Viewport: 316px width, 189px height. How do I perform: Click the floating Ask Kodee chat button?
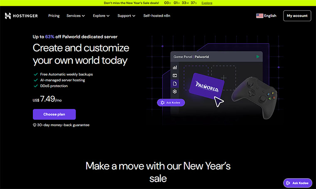point(297,183)
